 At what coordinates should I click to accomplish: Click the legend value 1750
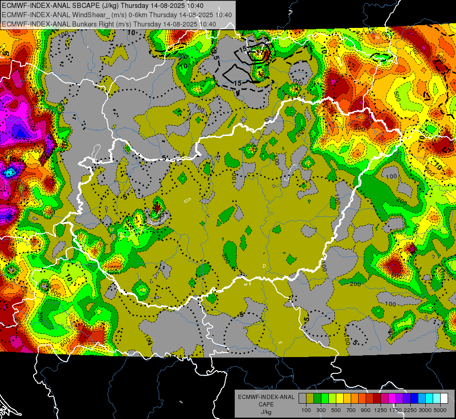(395, 410)
